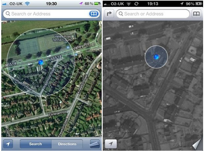
Task: Tap the page curl corner in right map
Action: point(197,144)
